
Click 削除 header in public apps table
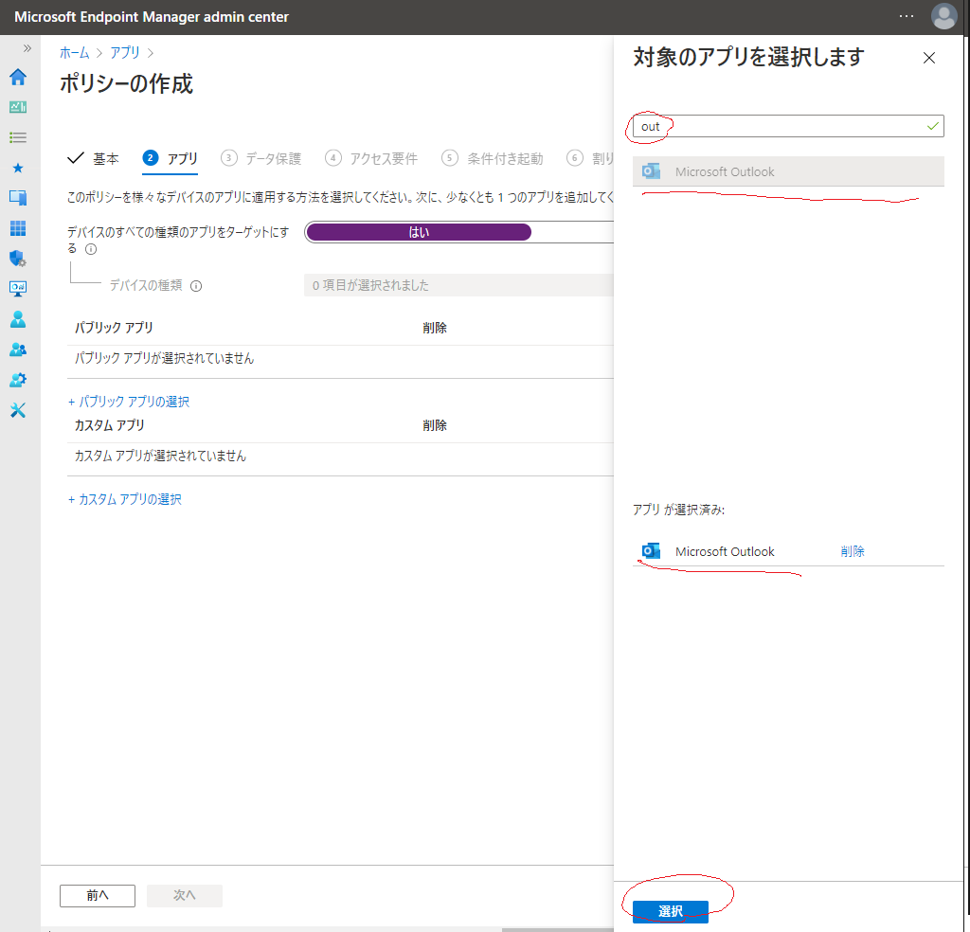(x=435, y=328)
